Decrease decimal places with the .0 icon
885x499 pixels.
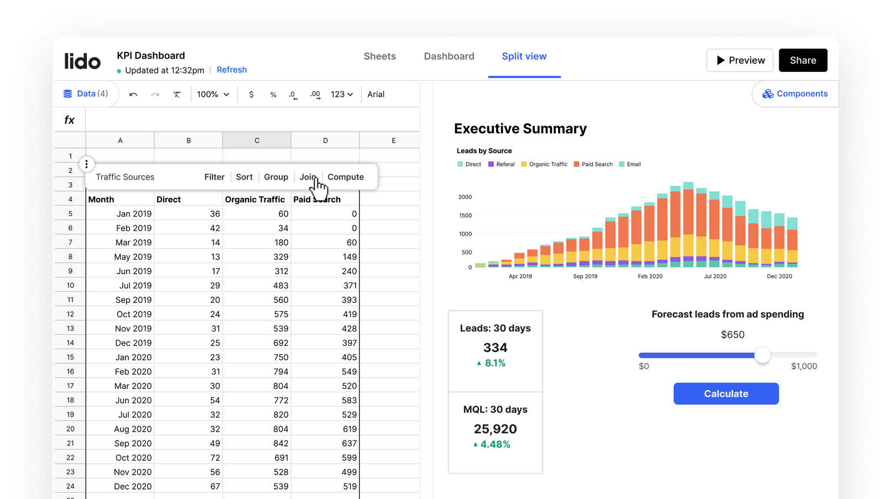pyautogui.click(x=293, y=94)
